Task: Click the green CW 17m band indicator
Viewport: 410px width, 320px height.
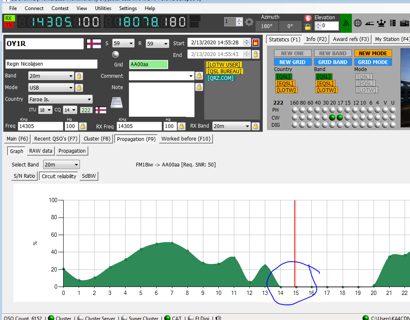Action: pyautogui.click(x=340, y=118)
